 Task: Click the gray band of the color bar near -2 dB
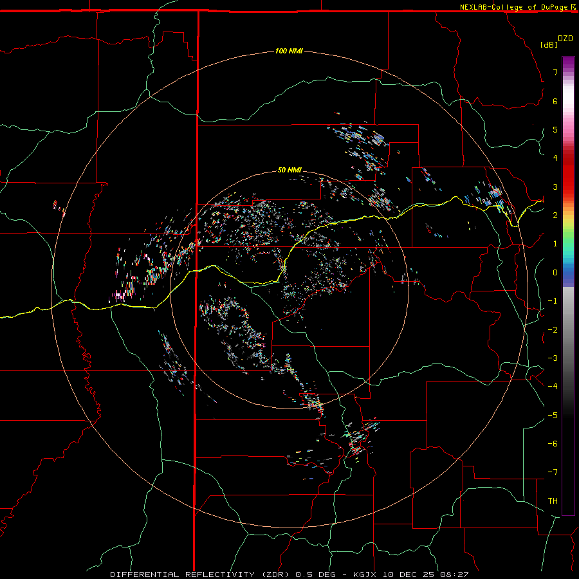[x=568, y=330]
